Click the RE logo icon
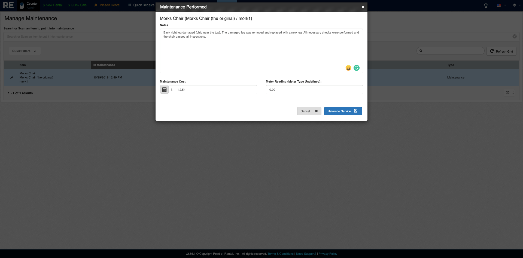The width and height of the screenshot is (523, 258). tap(8, 5)
